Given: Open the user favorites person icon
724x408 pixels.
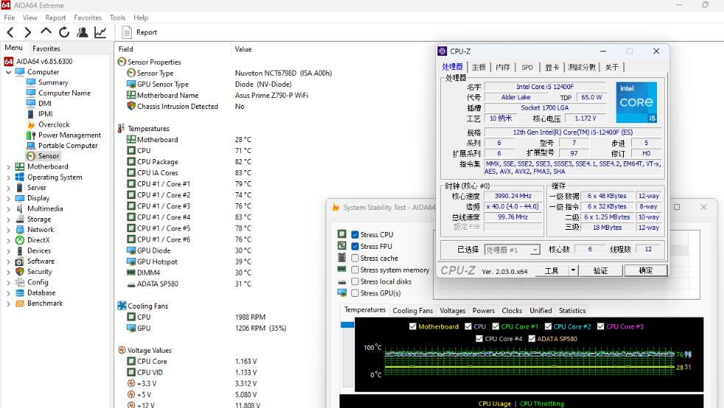Looking at the screenshot, I should pos(82,32).
